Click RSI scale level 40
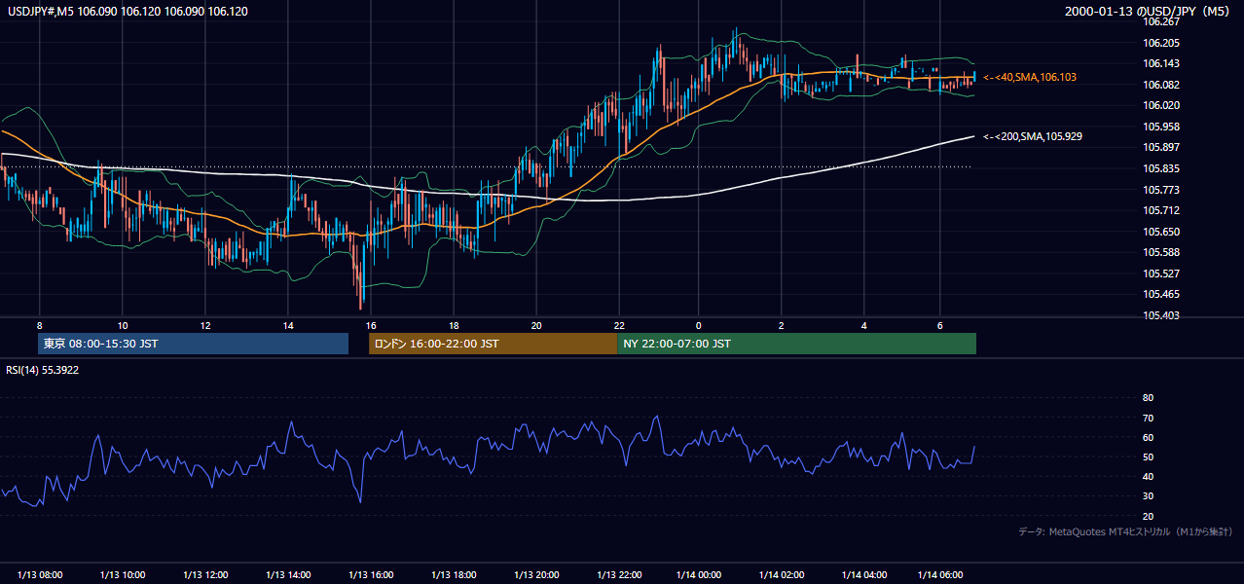Viewport: 1244px width, 584px height. tap(1148, 476)
